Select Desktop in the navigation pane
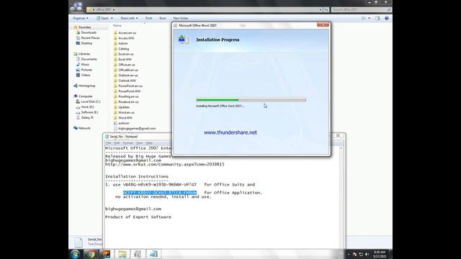This screenshot has width=461, height=259. point(86,43)
